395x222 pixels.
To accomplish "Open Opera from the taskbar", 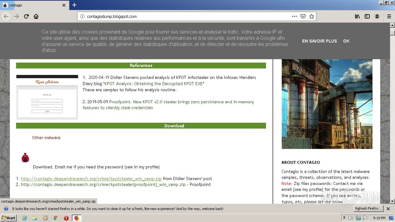I will [x=66, y=218].
